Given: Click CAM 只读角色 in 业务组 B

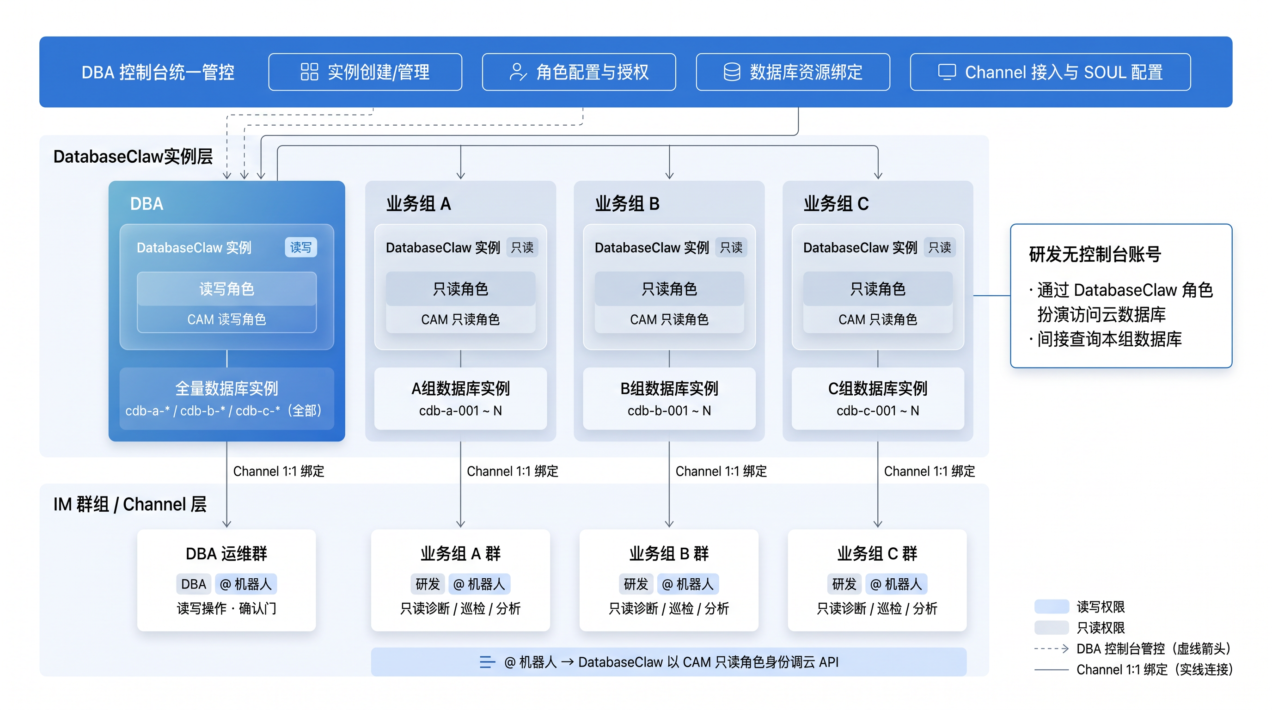Looking at the screenshot, I should pyautogui.click(x=669, y=319).
